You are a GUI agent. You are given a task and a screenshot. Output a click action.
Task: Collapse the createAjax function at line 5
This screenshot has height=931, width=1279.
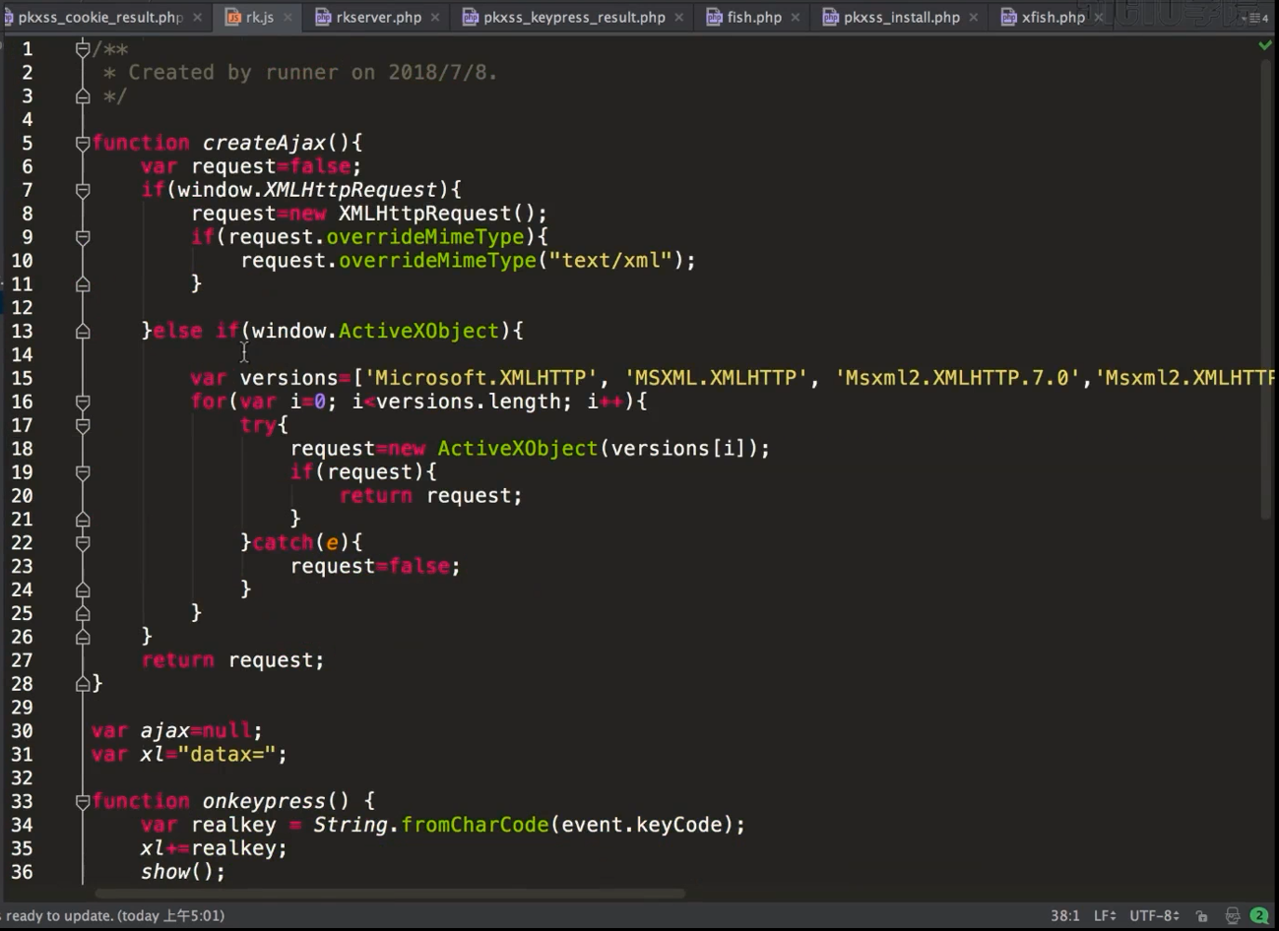coord(83,143)
